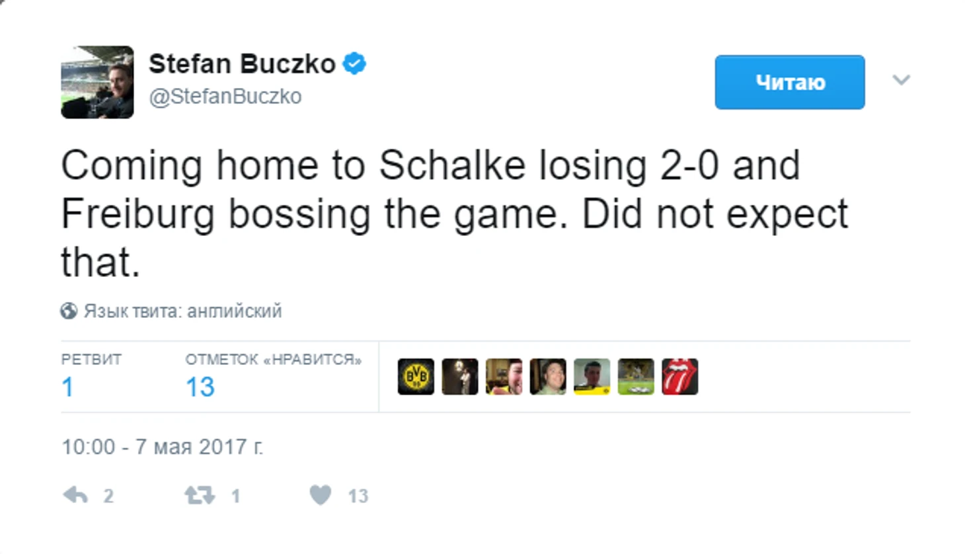Click the globe icon beside tweet language
The image size is (965, 554).
(69, 311)
